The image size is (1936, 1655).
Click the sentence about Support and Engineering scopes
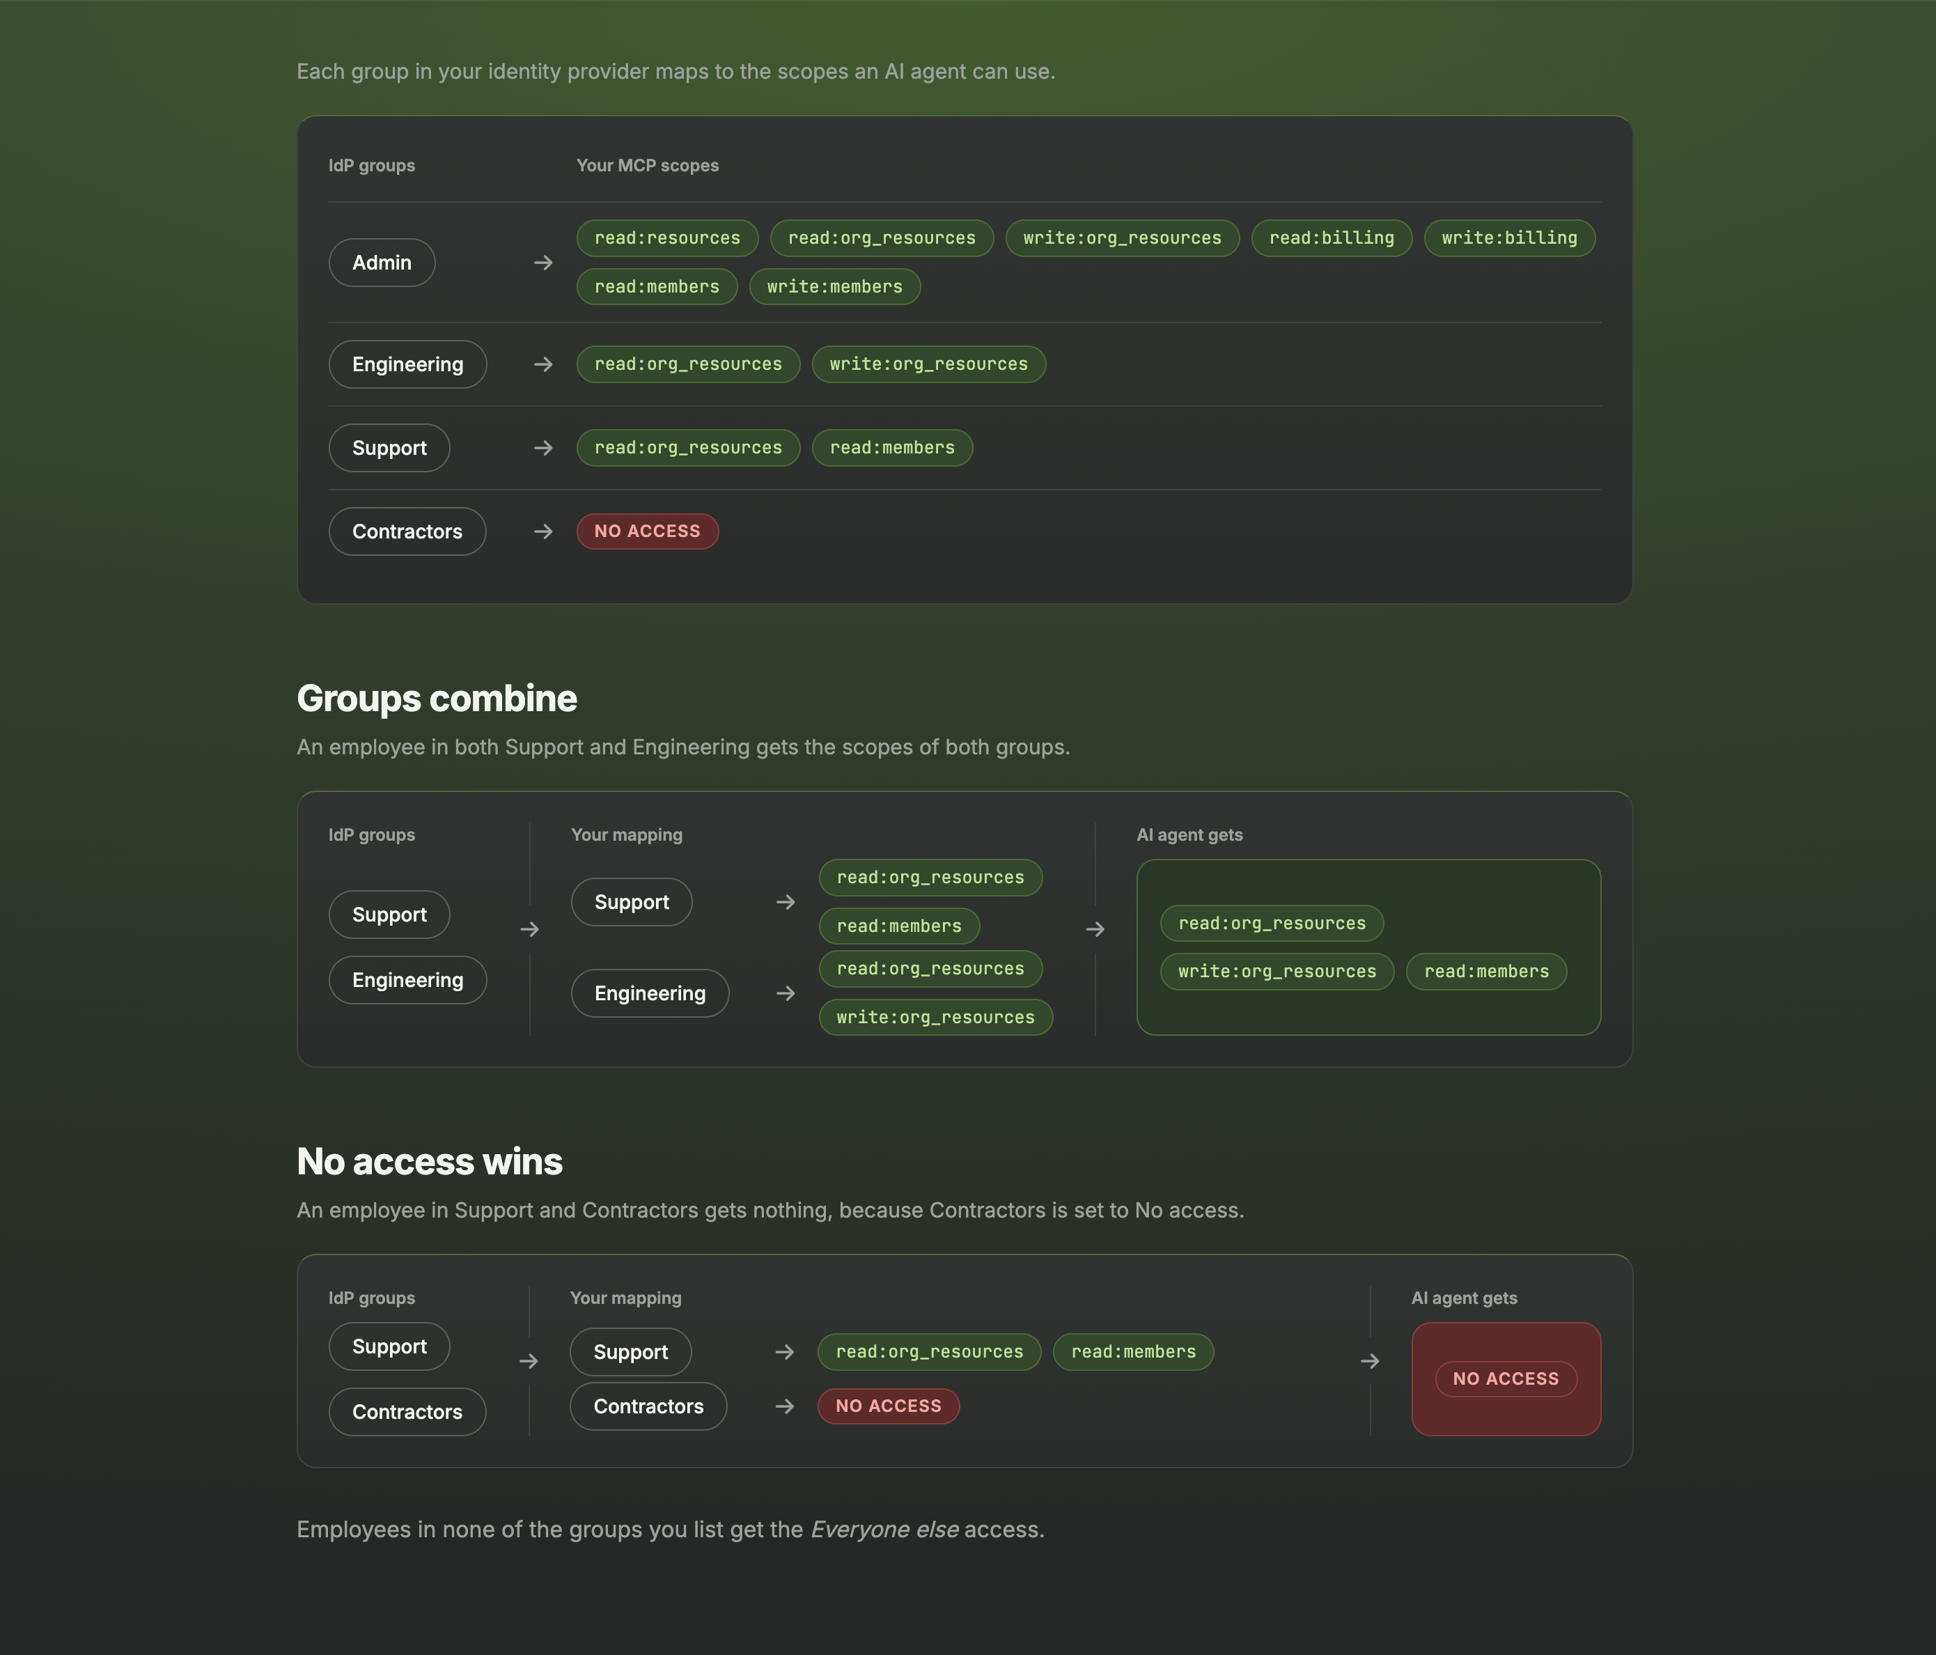683,747
